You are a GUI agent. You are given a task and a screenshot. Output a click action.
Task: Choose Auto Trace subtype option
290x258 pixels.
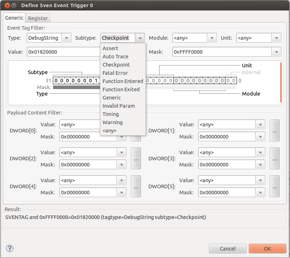pos(115,57)
